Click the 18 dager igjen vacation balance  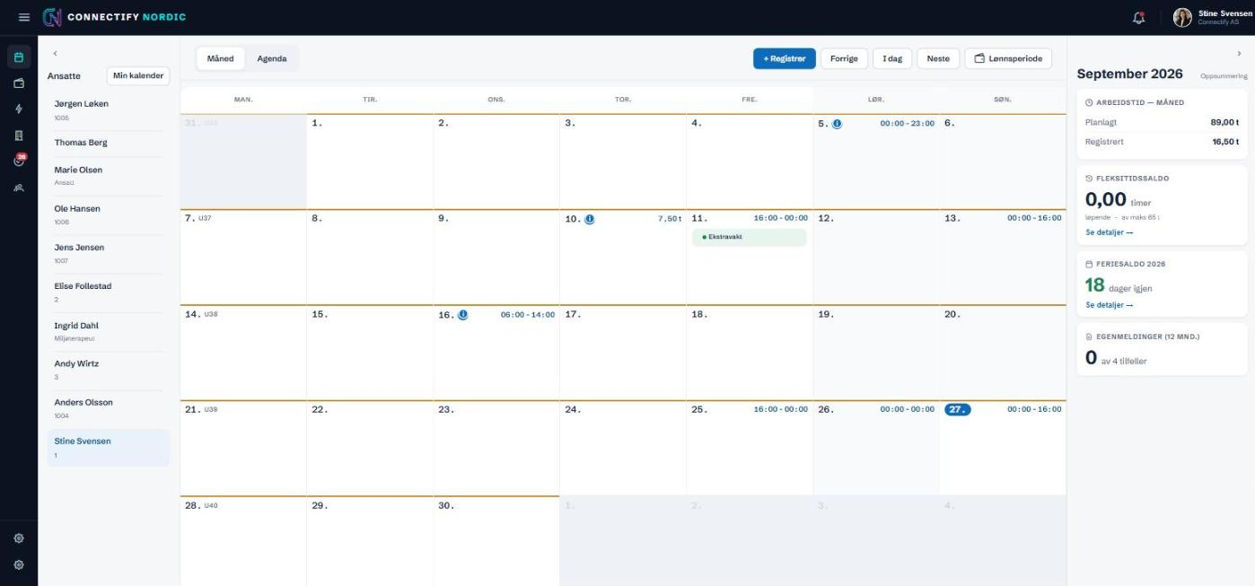1119,286
